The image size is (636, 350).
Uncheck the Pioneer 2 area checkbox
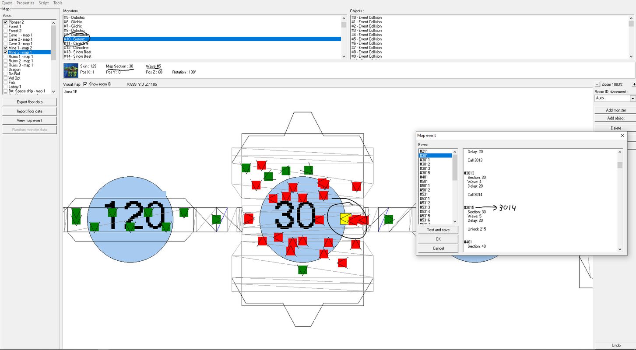tap(5, 22)
